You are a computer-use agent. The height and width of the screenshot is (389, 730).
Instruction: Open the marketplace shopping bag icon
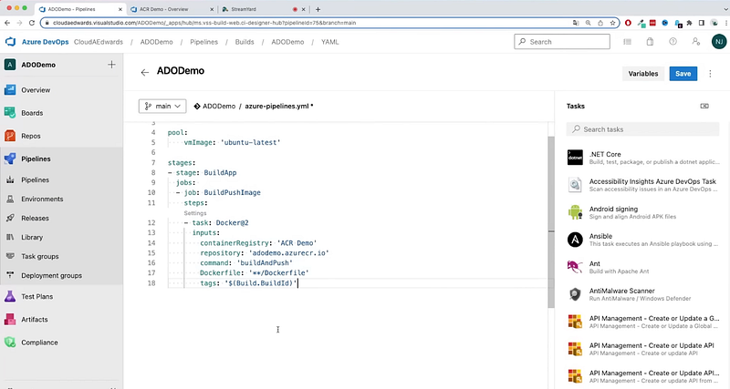pos(650,42)
